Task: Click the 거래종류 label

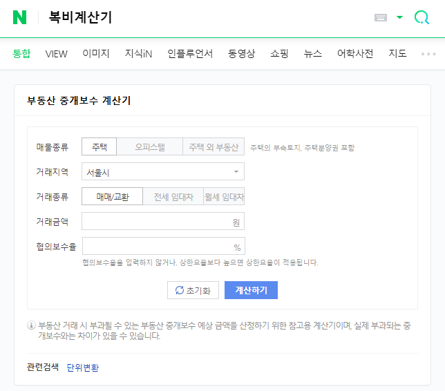Action: (x=53, y=197)
